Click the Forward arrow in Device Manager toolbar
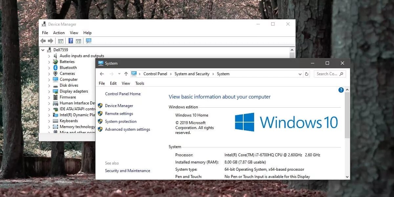394x197 pixels. pos(51,41)
